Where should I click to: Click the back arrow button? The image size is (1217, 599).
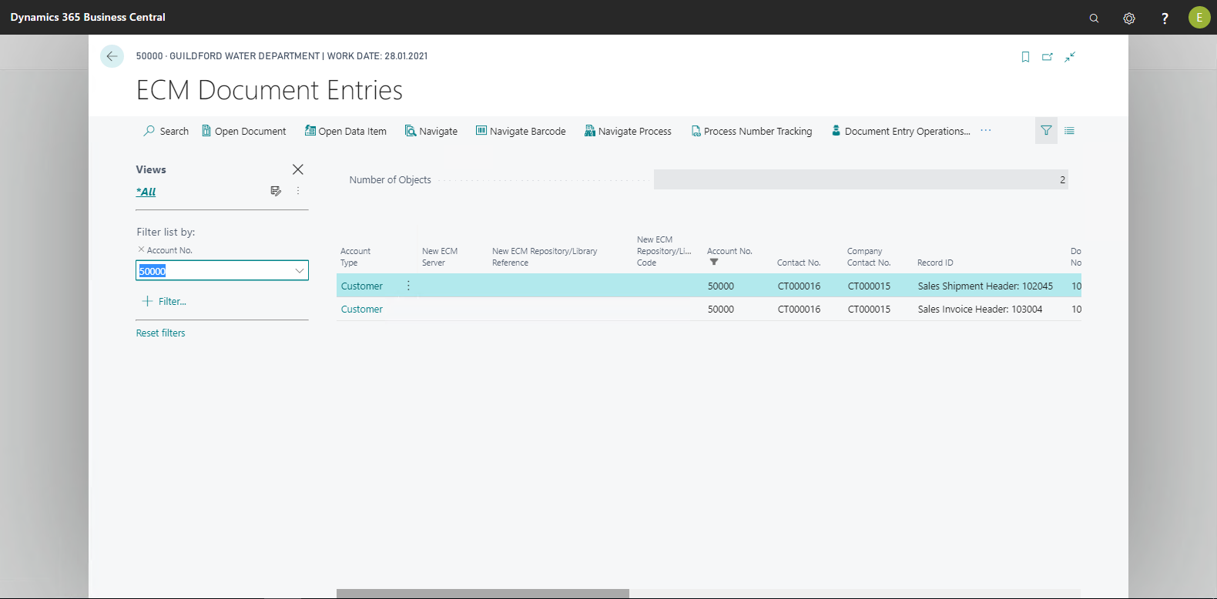click(112, 56)
